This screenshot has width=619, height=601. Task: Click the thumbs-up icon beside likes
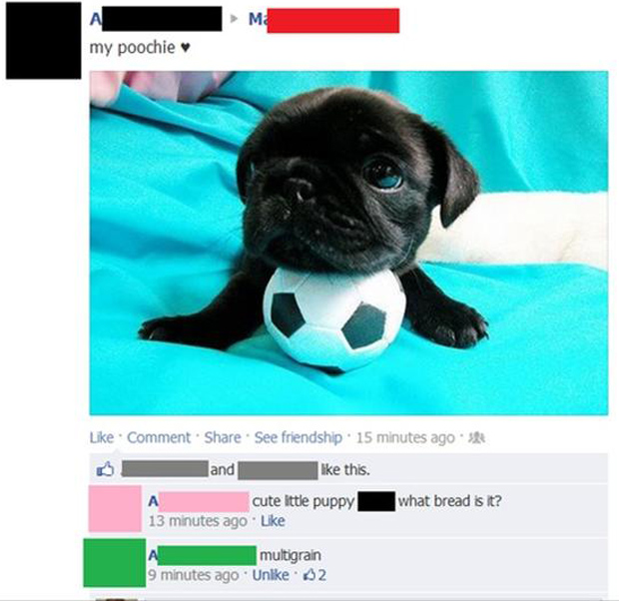(x=105, y=469)
